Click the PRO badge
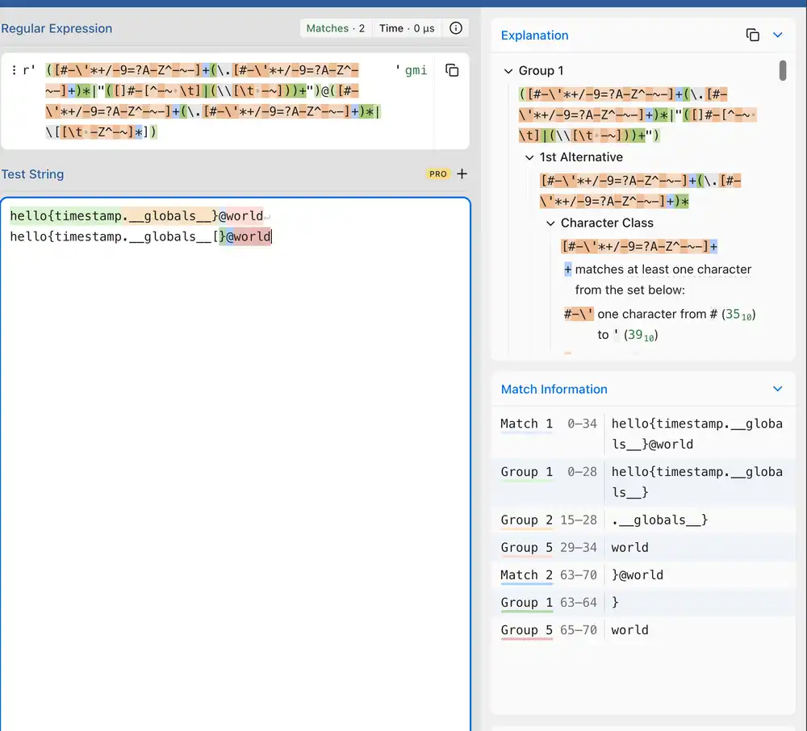 (x=438, y=174)
